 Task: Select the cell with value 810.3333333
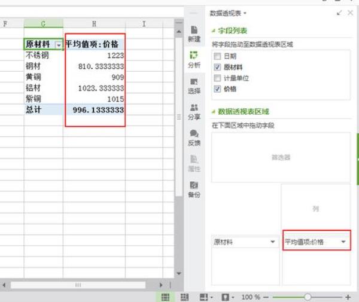(94, 66)
